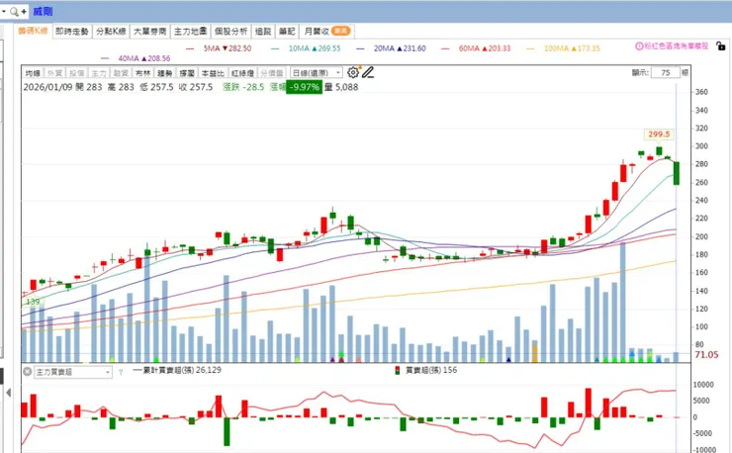The image size is (732, 453).
Task: Toggle the 趨勢 trend overlay
Action: tap(165, 73)
